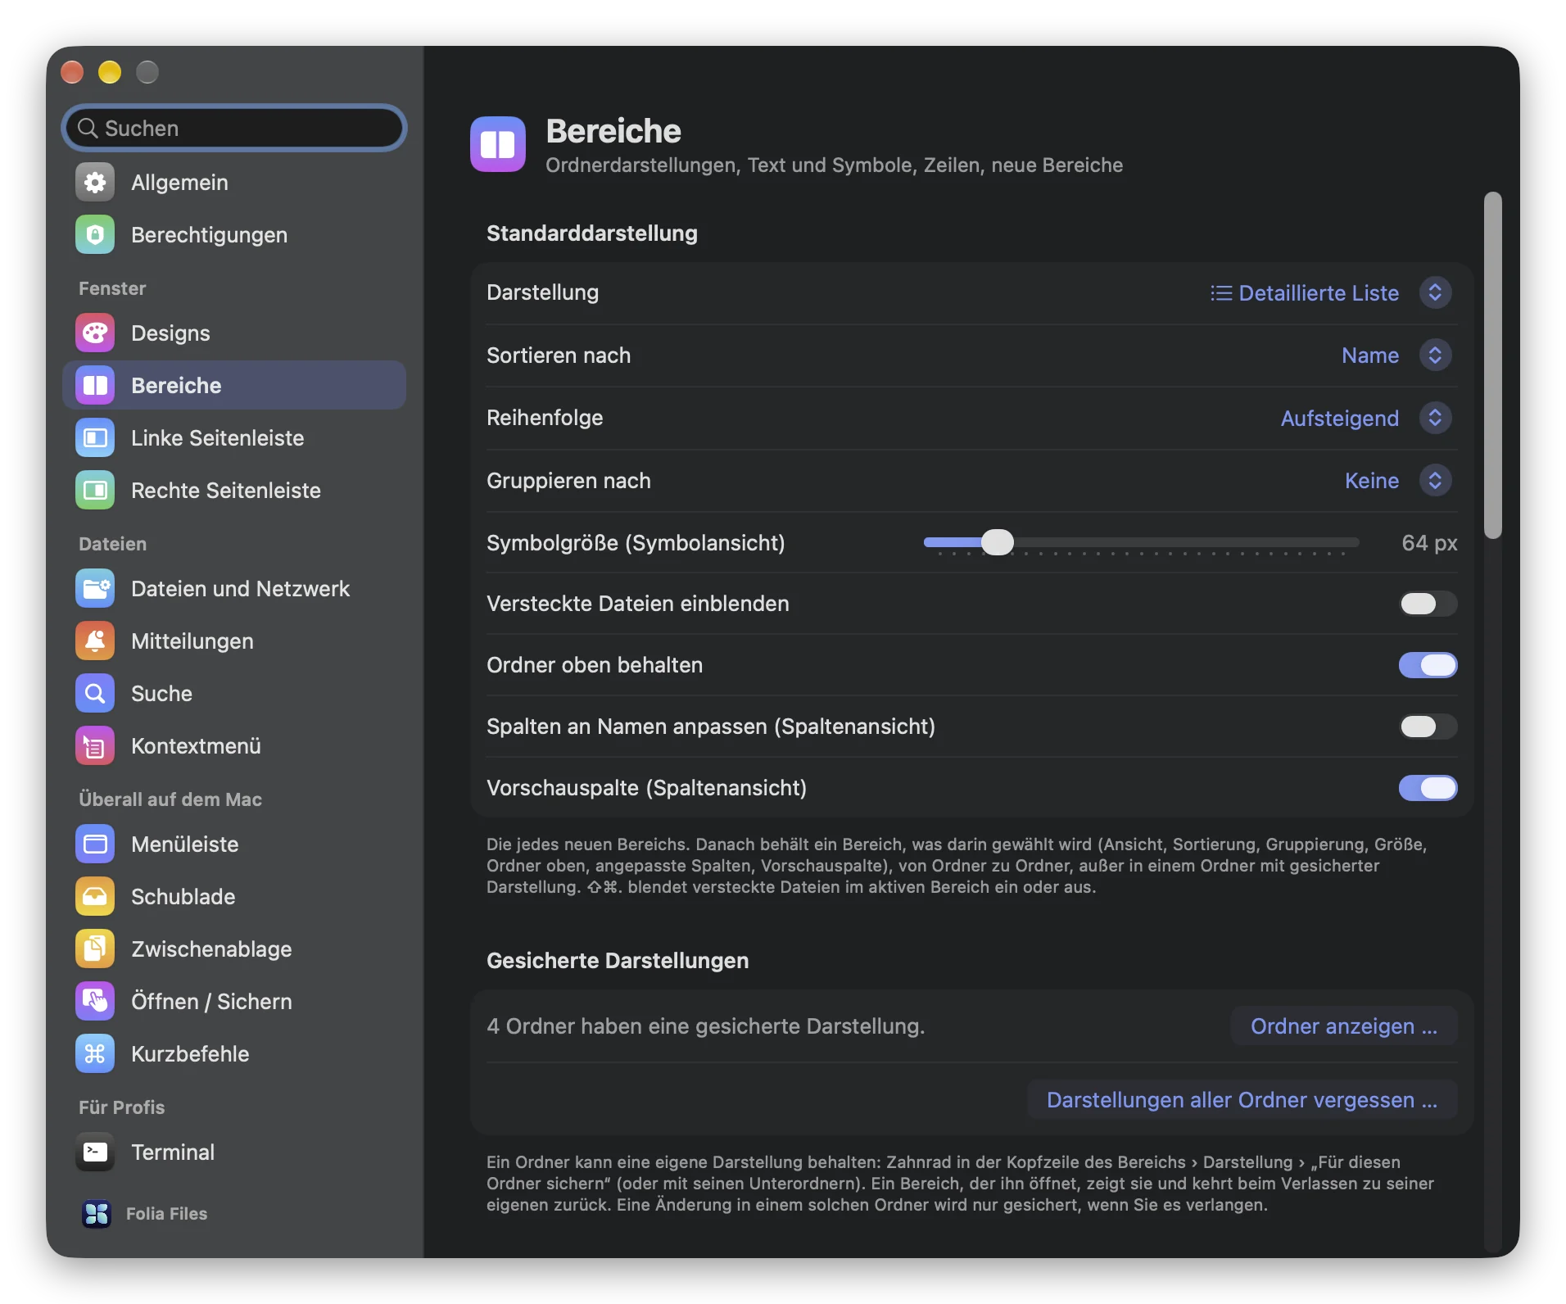Select the Suche magnifier icon in sidebar
1566x1304 pixels.
[95, 694]
